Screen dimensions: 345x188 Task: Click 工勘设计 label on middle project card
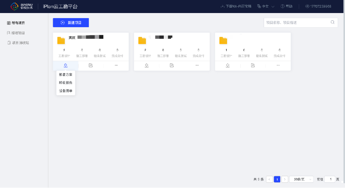coord(145,56)
